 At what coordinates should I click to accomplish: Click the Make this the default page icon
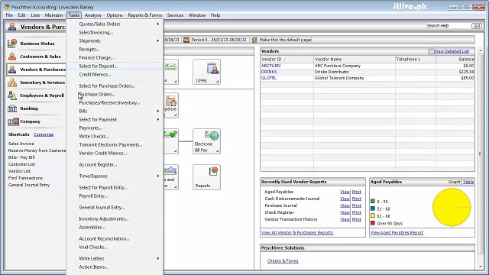tap(254, 40)
